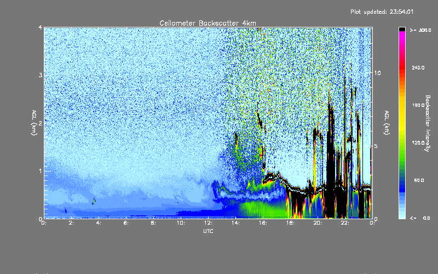Click the '2:' hour tick label
Image resolution: width=438 pixels, height=274 pixels.
72,223
